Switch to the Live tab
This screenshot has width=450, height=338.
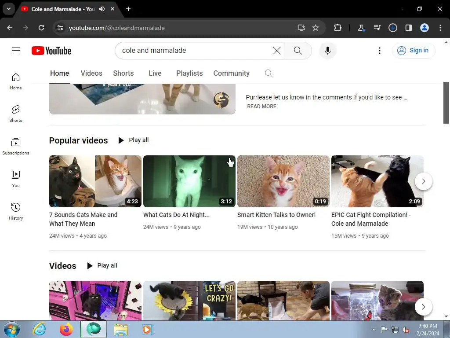(155, 73)
